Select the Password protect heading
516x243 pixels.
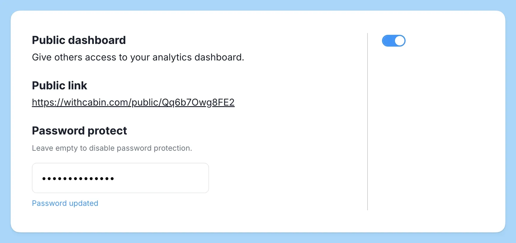click(x=79, y=131)
